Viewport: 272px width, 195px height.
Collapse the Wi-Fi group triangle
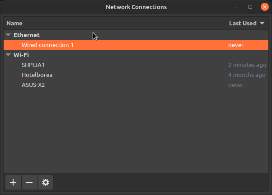8,55
